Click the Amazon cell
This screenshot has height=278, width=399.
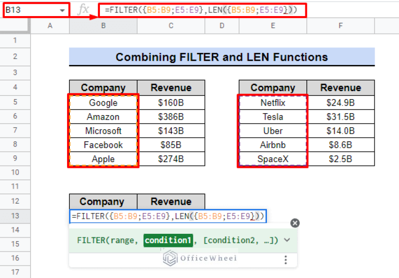(104, 116)
